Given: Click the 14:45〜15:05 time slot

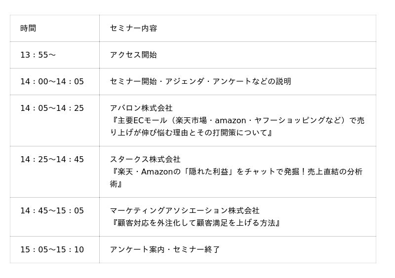Looking at the screenshot, I should tap(52, 210).
